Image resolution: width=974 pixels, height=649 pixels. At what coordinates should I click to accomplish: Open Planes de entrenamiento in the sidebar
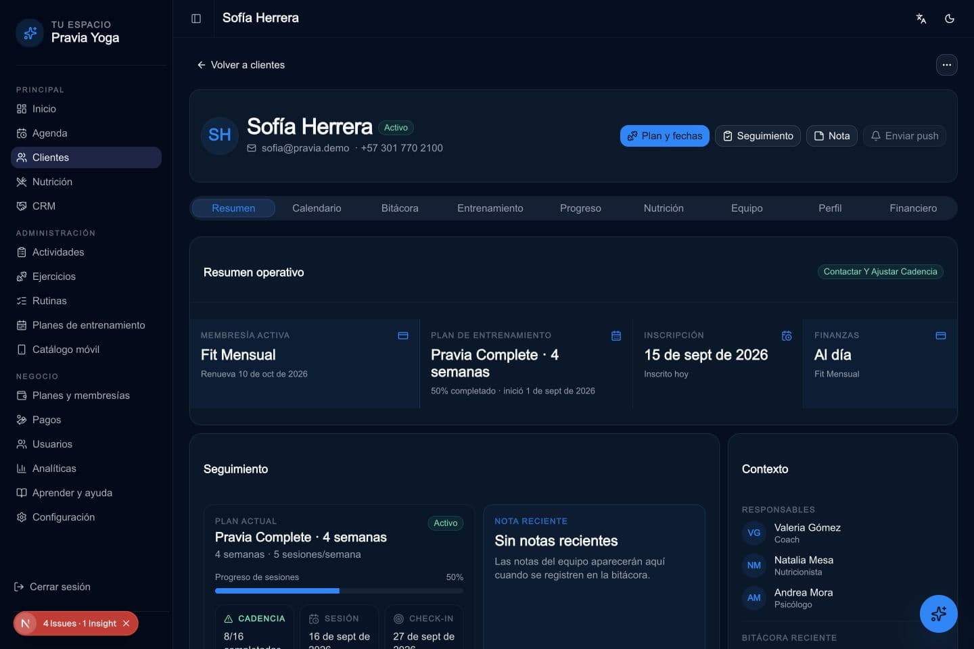point(86,325)
